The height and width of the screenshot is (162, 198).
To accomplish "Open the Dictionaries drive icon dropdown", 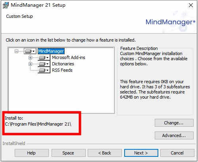I will point(44,64).
